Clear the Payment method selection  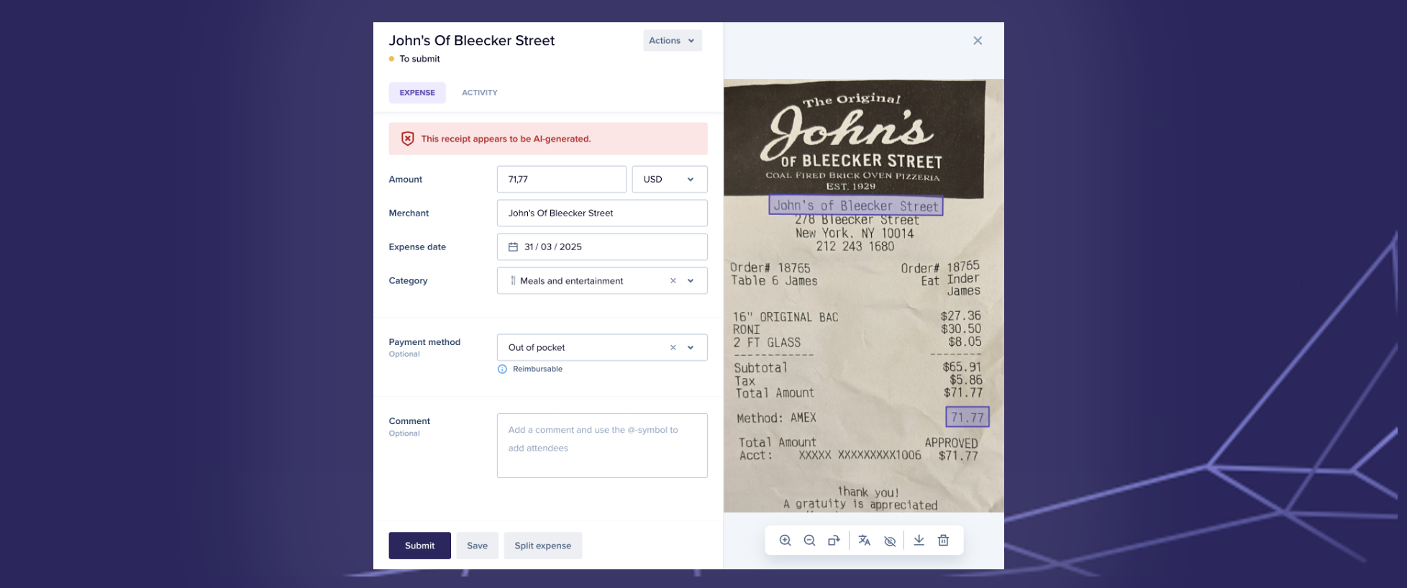point(673,348)
